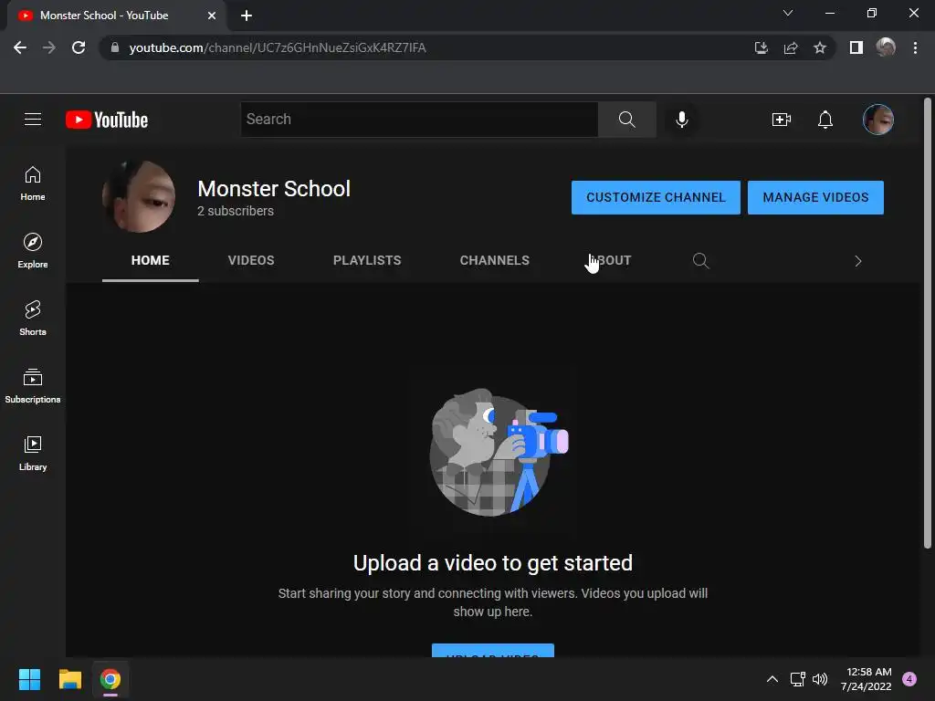The width and height of the screenshot is (935, 701).
Task: Share this page icon in address bar
Action: (x=791, y=47)
